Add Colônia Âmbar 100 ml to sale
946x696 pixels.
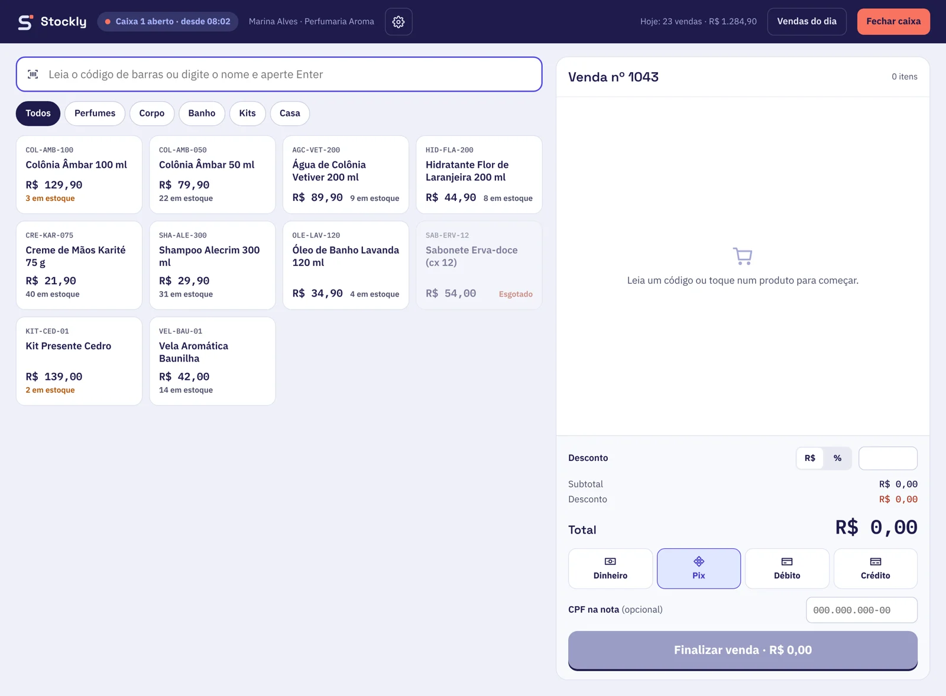[x=79, y=174]
